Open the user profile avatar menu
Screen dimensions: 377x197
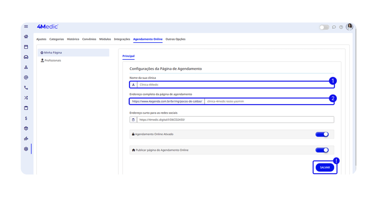coord(349,27)
